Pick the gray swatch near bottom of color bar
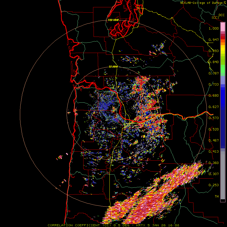Viewport: 227px width, 227px height. (x=223, y=175)
